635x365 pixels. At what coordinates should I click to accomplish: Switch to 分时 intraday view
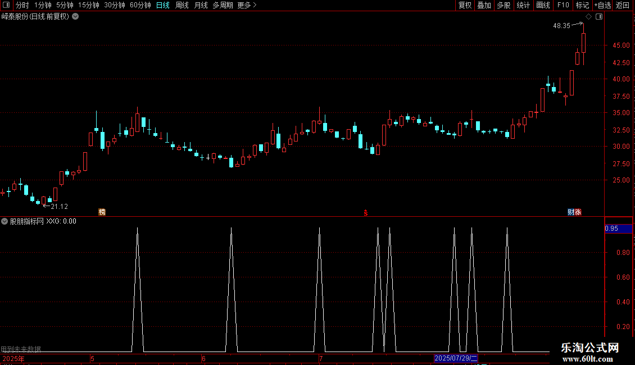(x=22, y=5)
